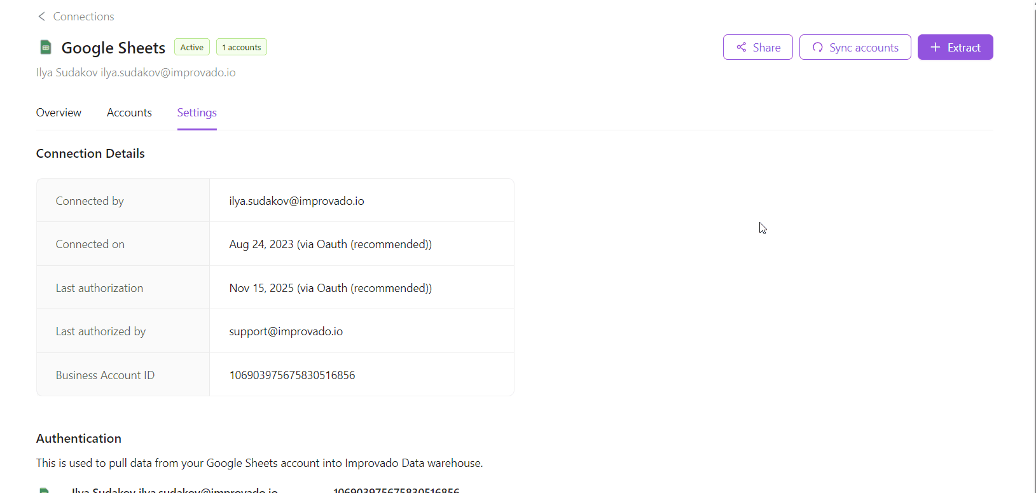Select the Aug 24, 2023 connection date
This screenshot has width=1036, height=493.
point(331,244)
